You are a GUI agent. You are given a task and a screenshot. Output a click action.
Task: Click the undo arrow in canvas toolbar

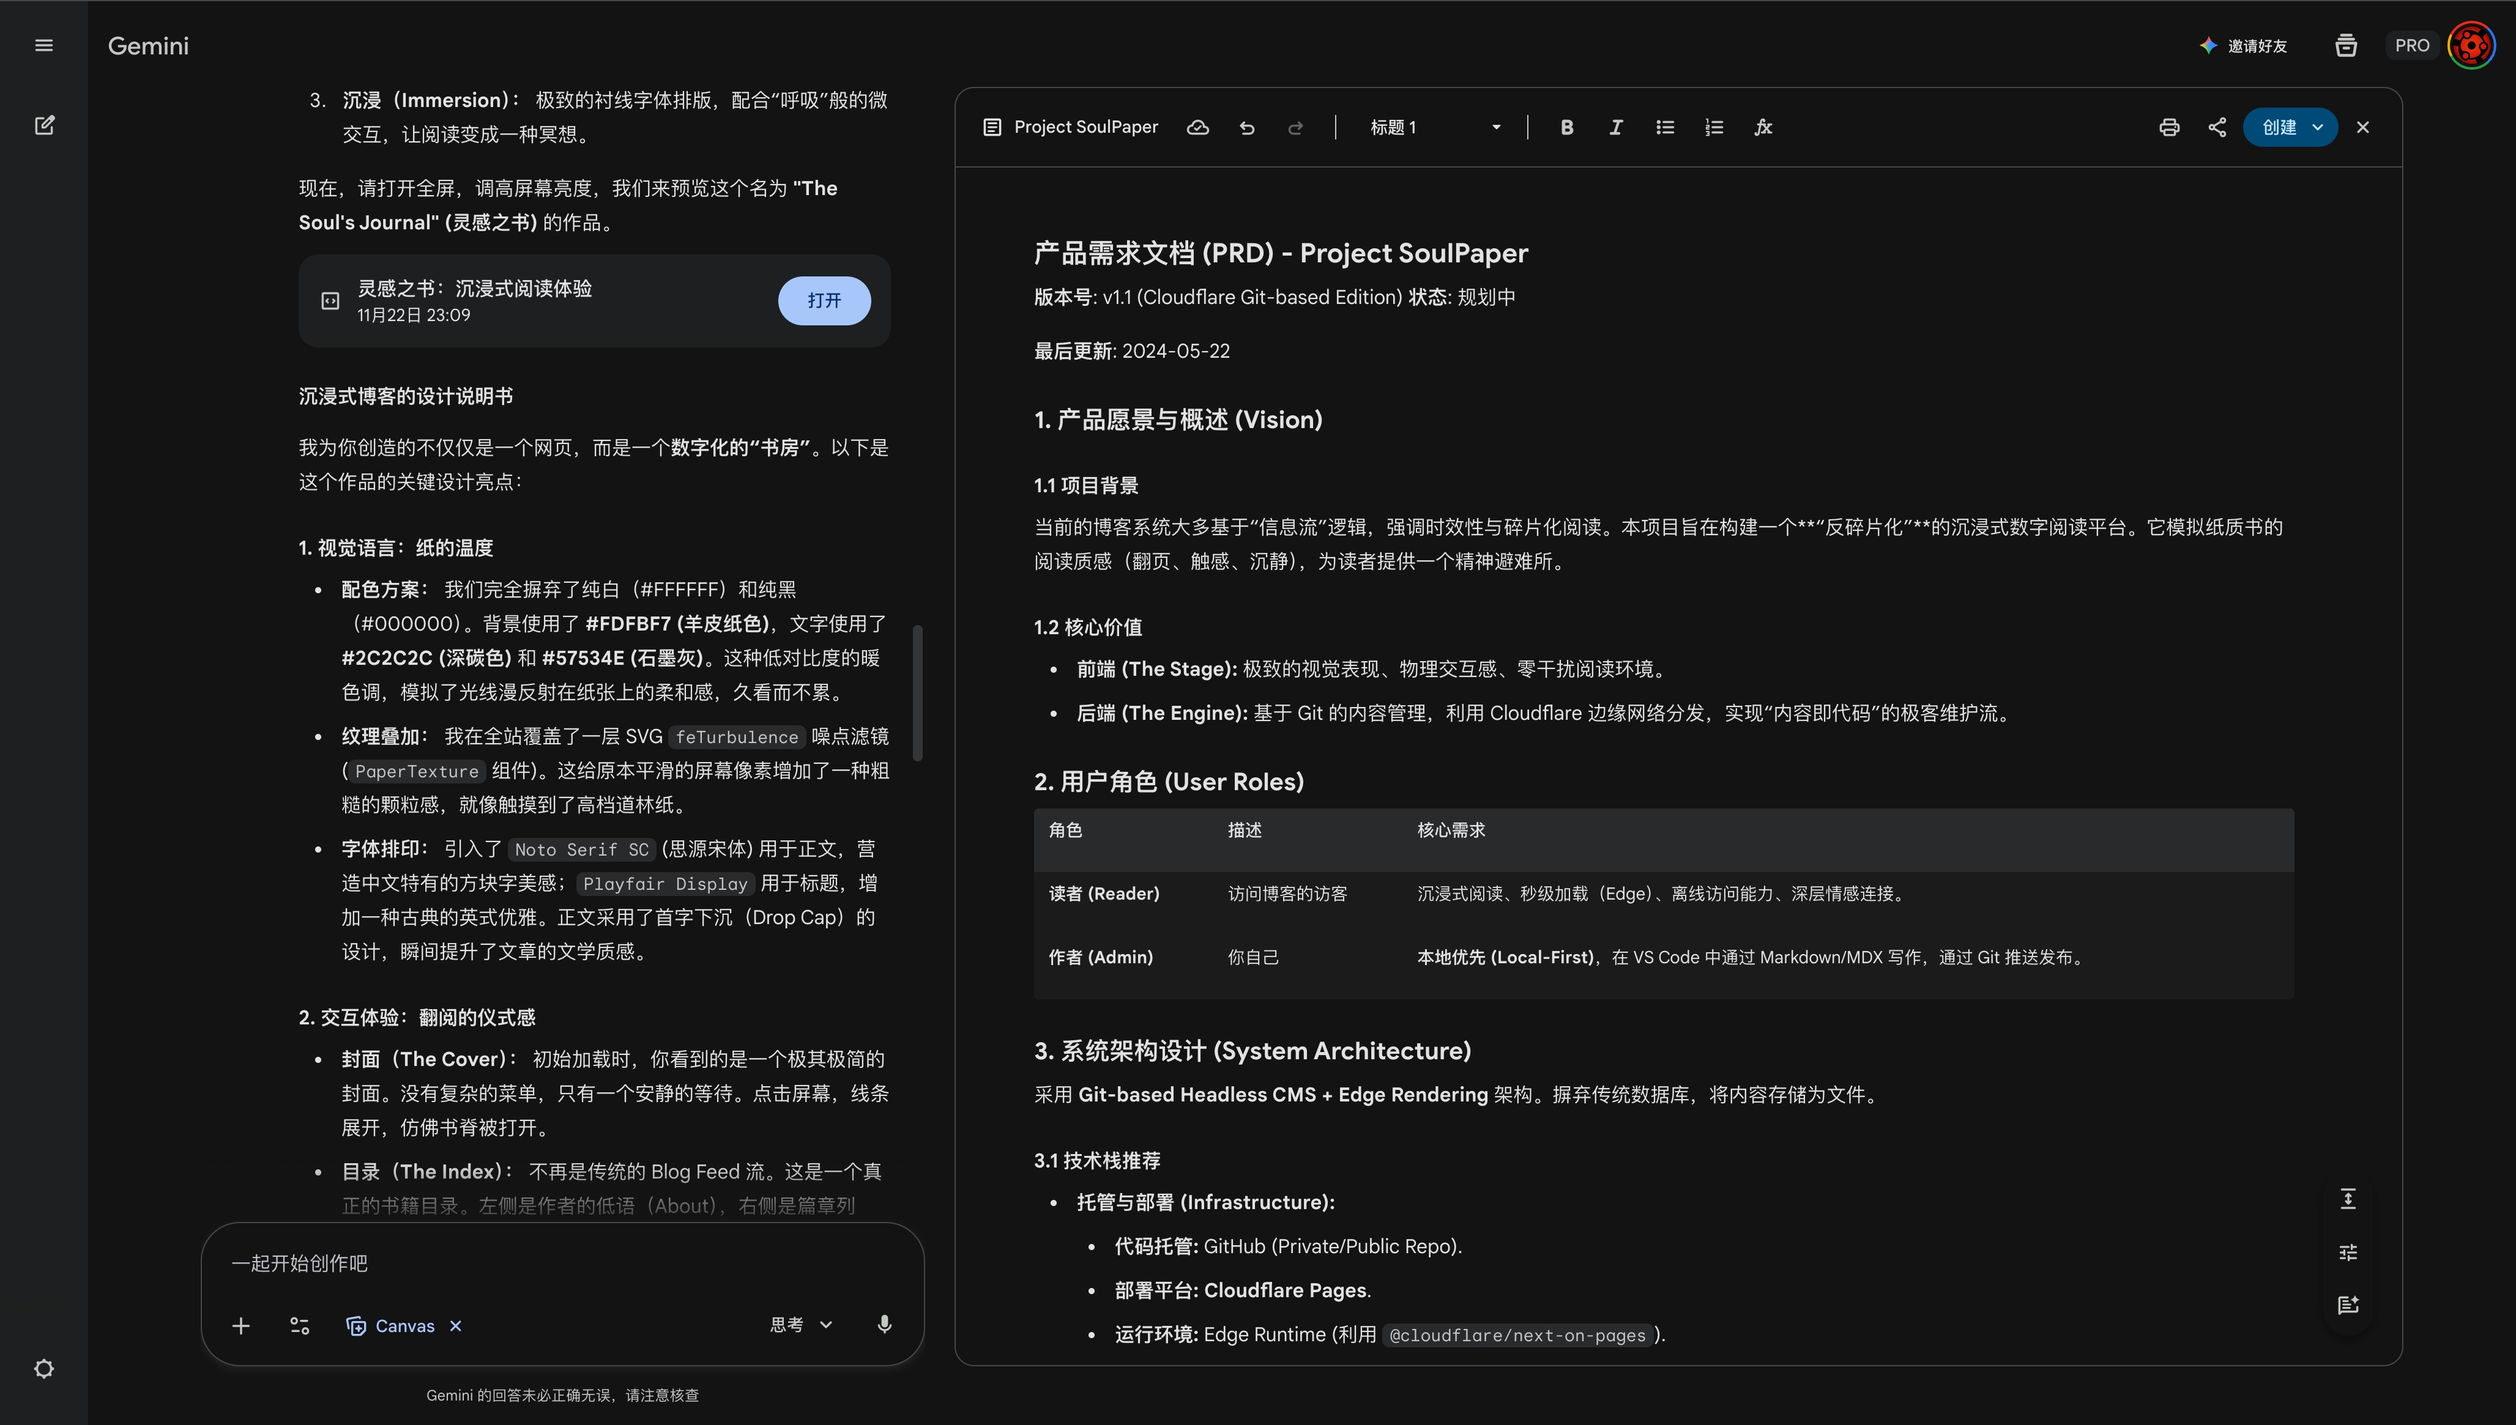click(1246, 127)
